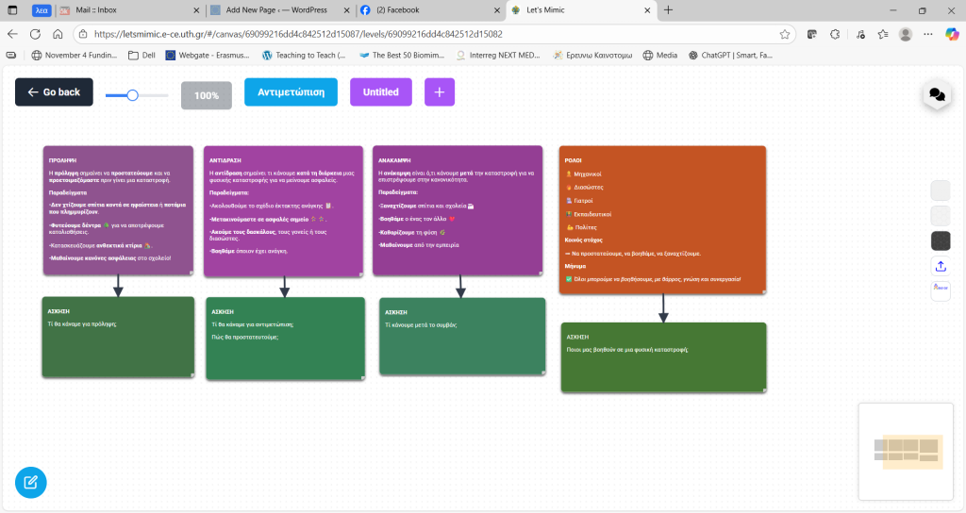Open the Ερευνω Καινοτομω bookmark

(x=592, y=56)
